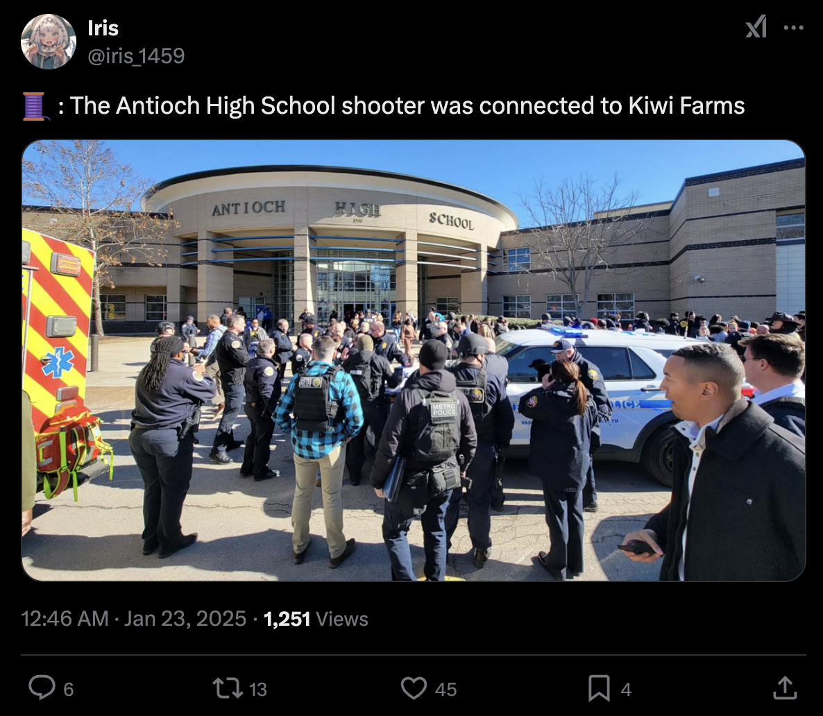Open the three-dot more options menu
This screenshot has width=823, height=716.
793,28
